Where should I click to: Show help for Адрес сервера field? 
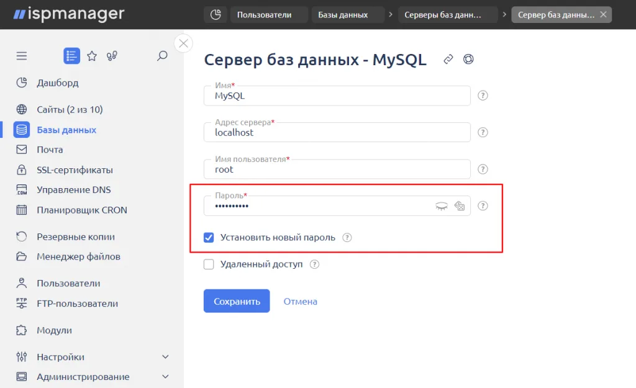click(x=483, y=132)
